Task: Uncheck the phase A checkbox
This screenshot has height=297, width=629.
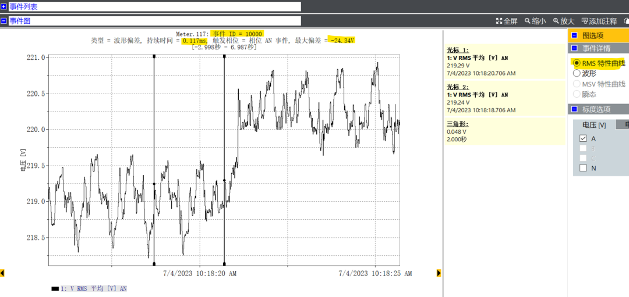Action: point(583,138)
